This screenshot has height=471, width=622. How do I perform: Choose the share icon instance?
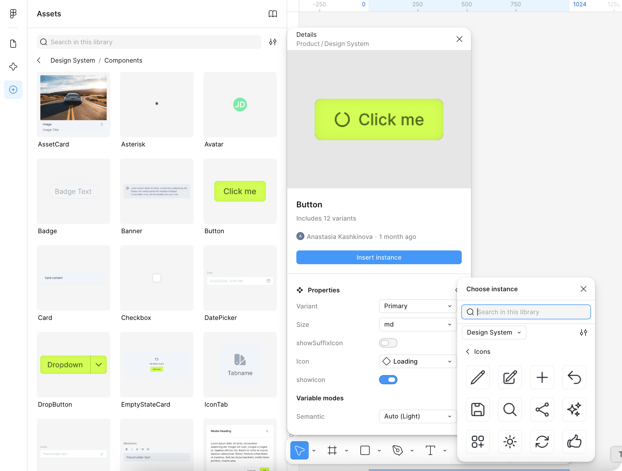[542, 410]
